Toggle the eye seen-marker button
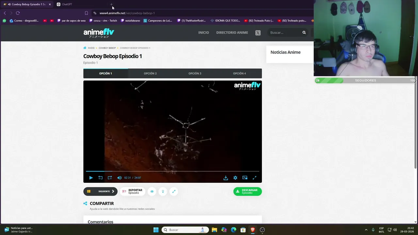Viewport: 418px width, 235px height. (x=152, y=191)
